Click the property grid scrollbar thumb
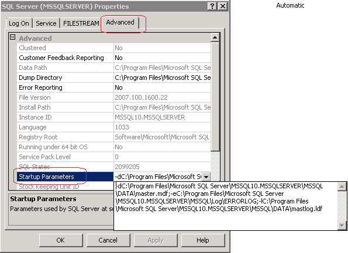 pos(215,97)
